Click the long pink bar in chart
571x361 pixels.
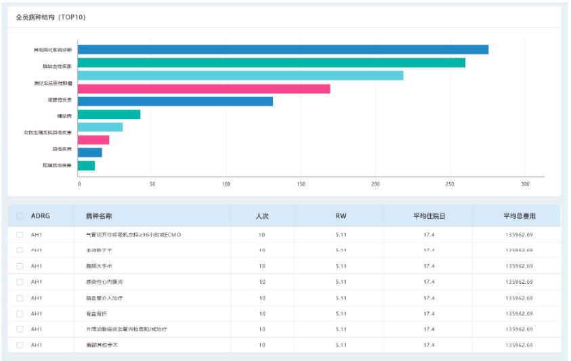tap(204, 89)
